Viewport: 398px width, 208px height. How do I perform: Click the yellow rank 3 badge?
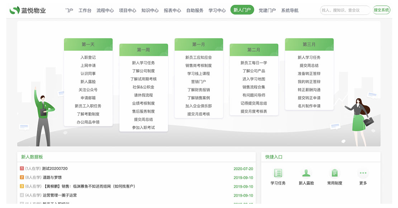click(x=22, y=186)
